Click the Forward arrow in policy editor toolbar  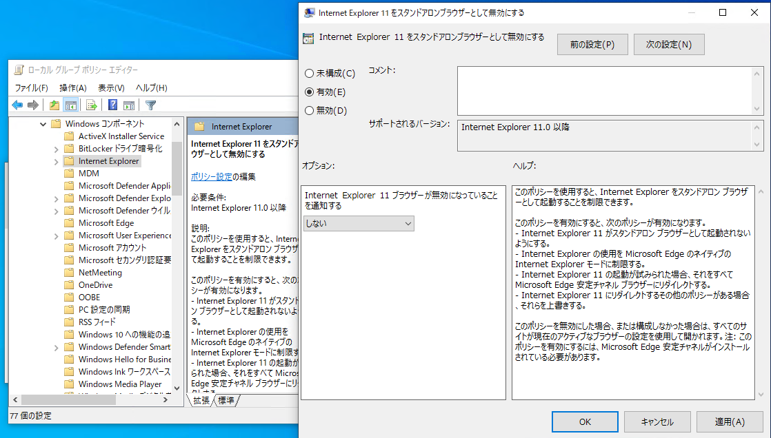point(33,105)
